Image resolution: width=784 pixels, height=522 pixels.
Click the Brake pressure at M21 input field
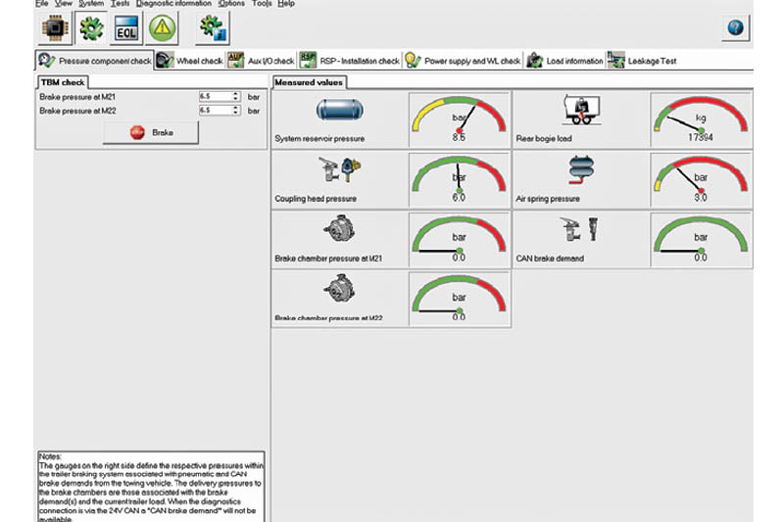pyautogui.click(x=213, y=97)
